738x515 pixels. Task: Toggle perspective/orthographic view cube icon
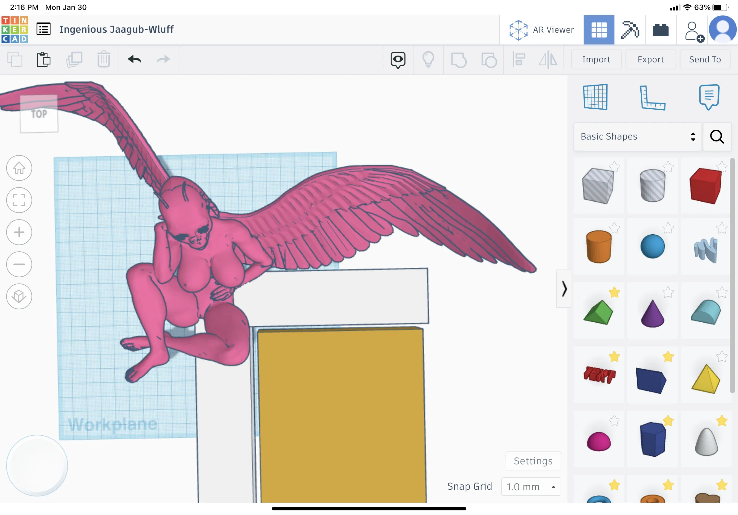coord(19,296)
